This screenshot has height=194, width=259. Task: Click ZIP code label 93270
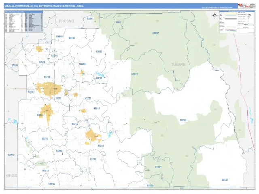coord(93,159)
